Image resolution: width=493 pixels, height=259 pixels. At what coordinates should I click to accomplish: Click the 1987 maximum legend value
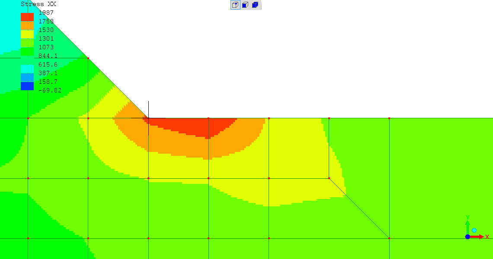(46, 13)
